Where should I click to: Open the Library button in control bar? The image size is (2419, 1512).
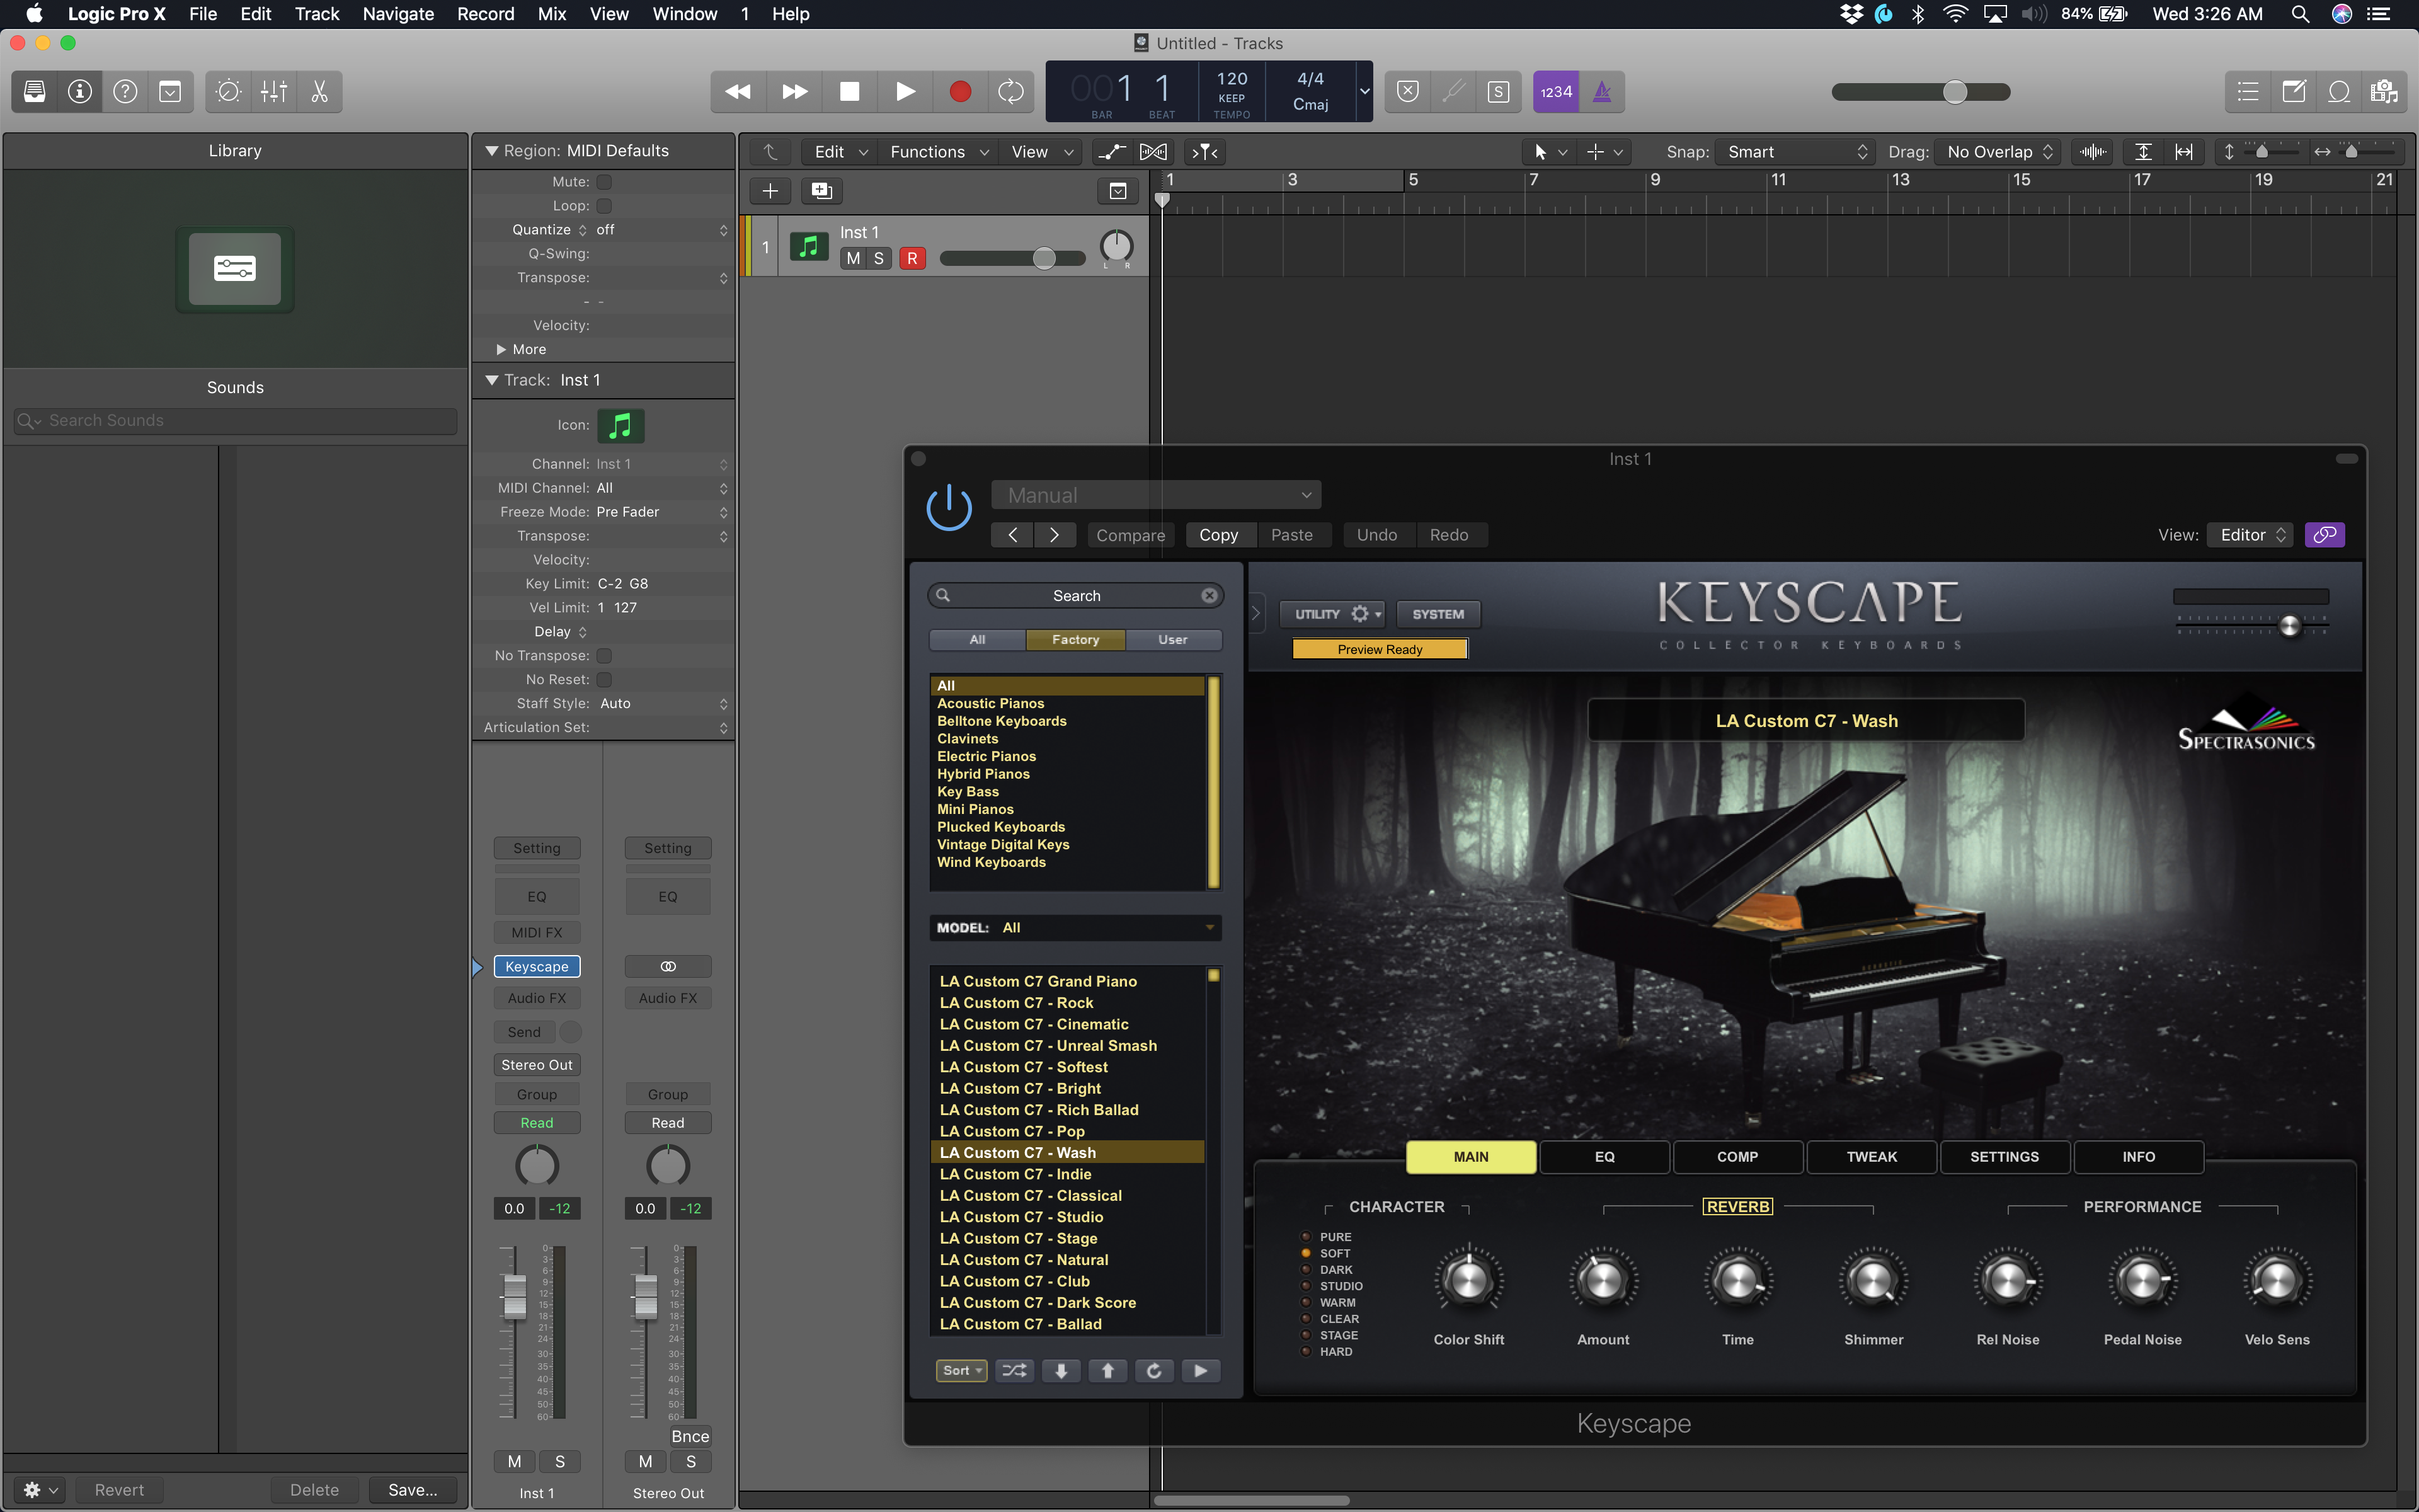tap(34, 92)
